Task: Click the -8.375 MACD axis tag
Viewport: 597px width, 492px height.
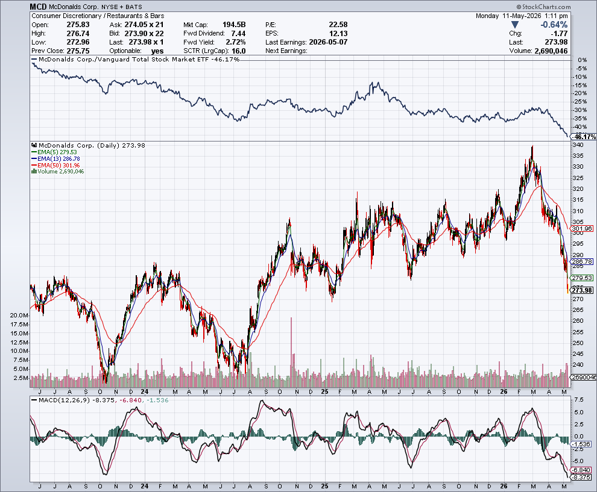Action: coord(581,477)
